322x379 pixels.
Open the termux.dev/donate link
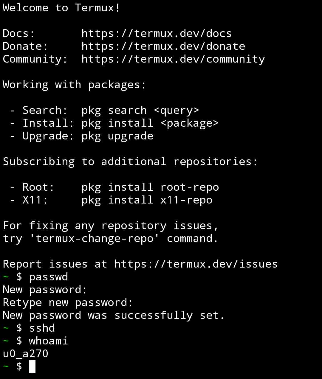[163, 46]
